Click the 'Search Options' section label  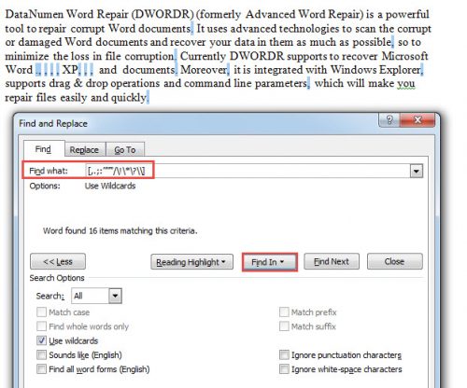click(57, 278)
